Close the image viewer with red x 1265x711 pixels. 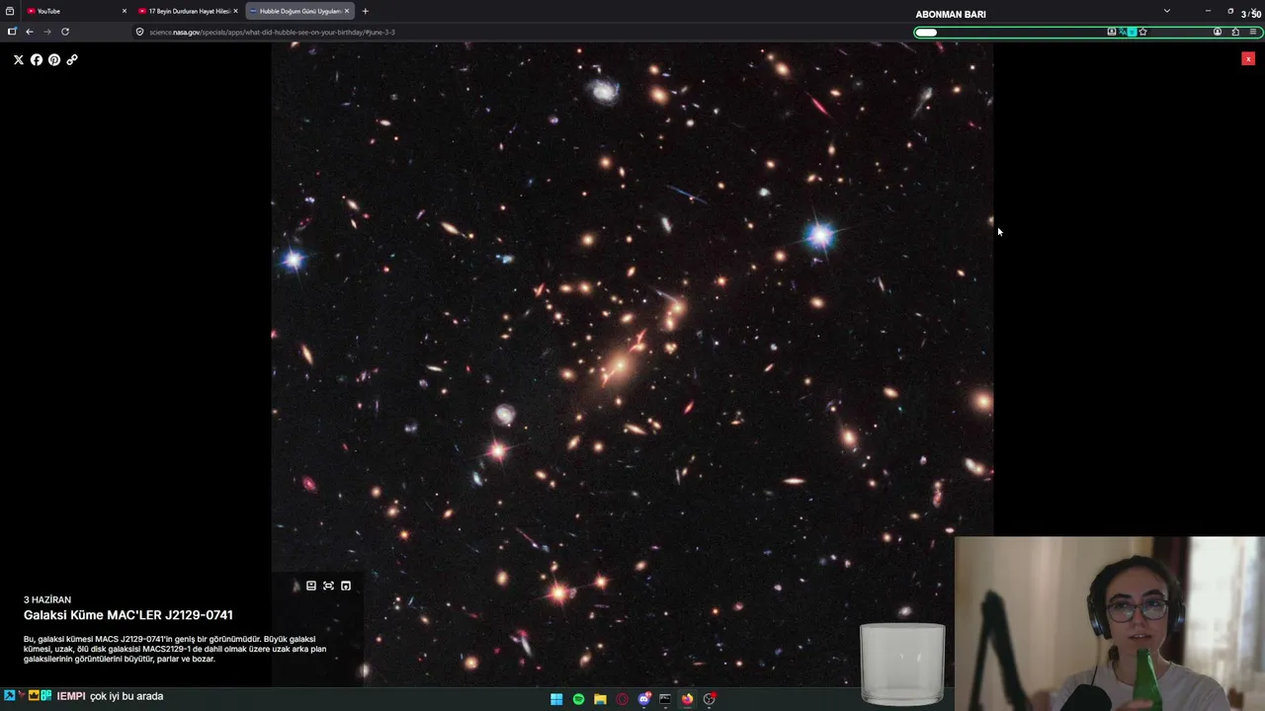coord(1248,59)
